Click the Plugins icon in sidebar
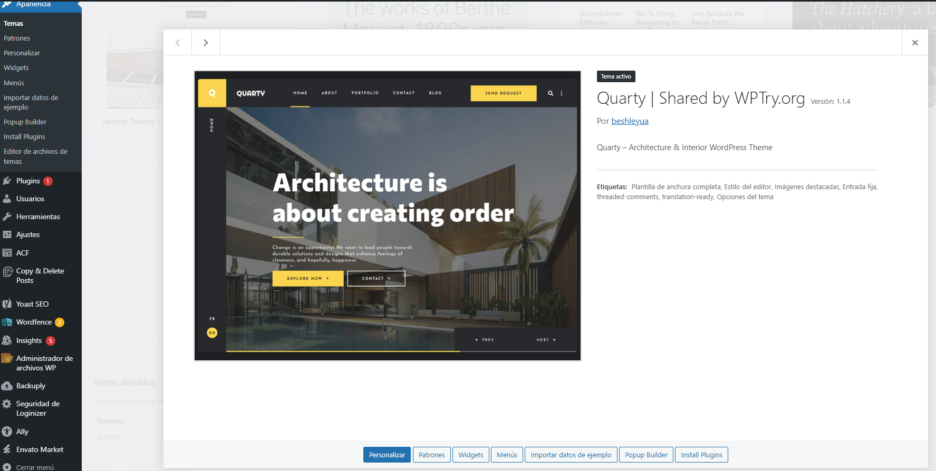 pos(7,181)
